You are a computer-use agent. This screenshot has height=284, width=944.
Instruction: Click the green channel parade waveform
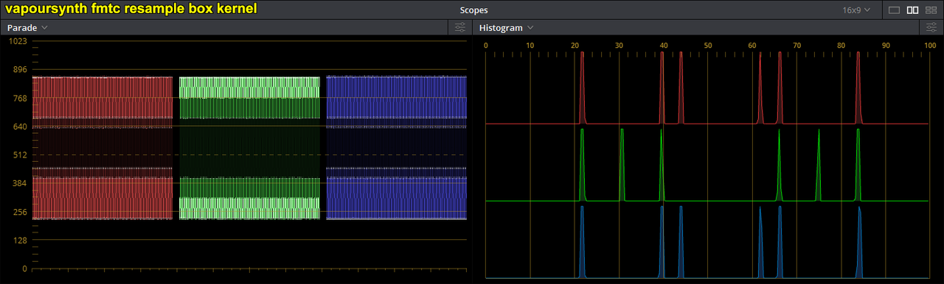(x=249, y=148)
